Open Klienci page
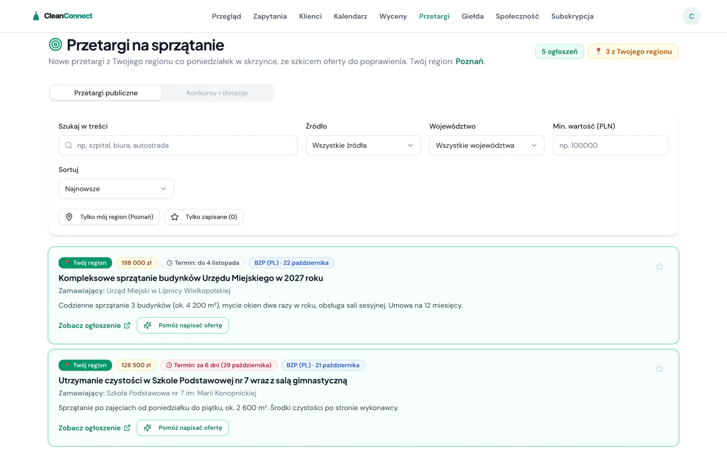 pyautogui.click(x=310, y=16)
